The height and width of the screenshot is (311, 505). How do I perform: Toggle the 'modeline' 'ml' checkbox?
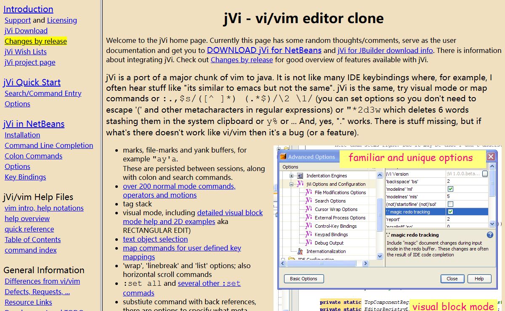[x=450, y=189]
